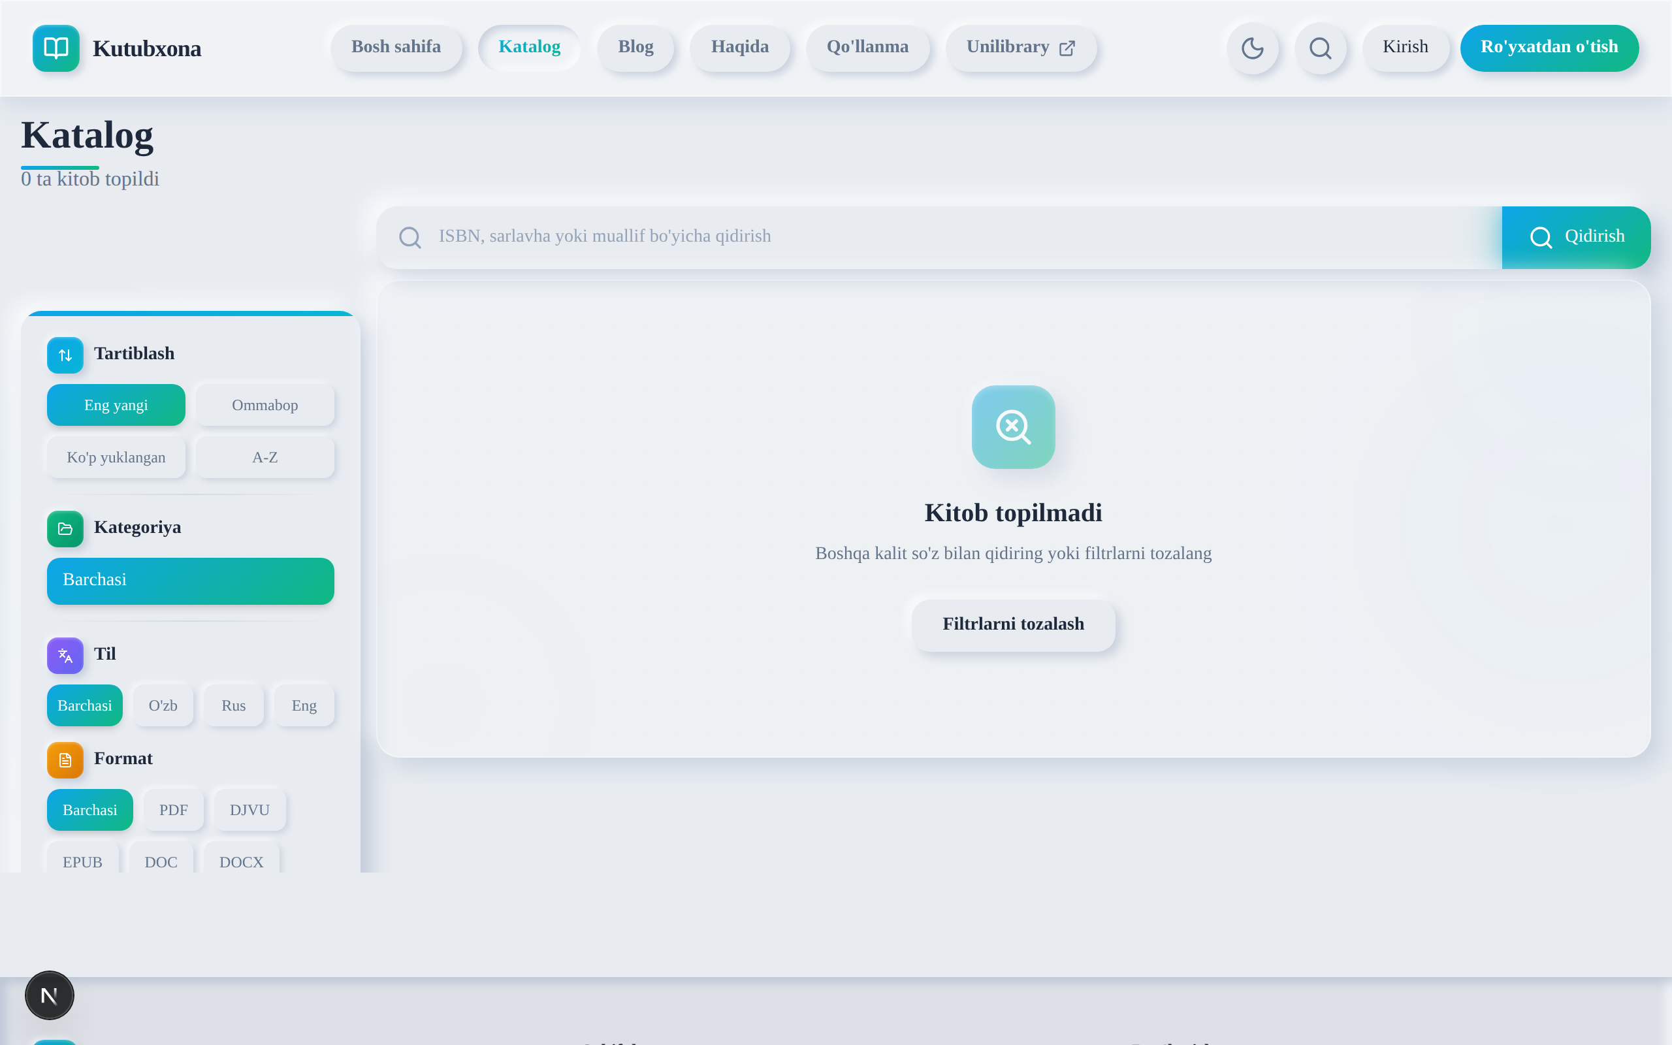
Task: Click the Til translate icon
Action: click(x=65, y=655)
